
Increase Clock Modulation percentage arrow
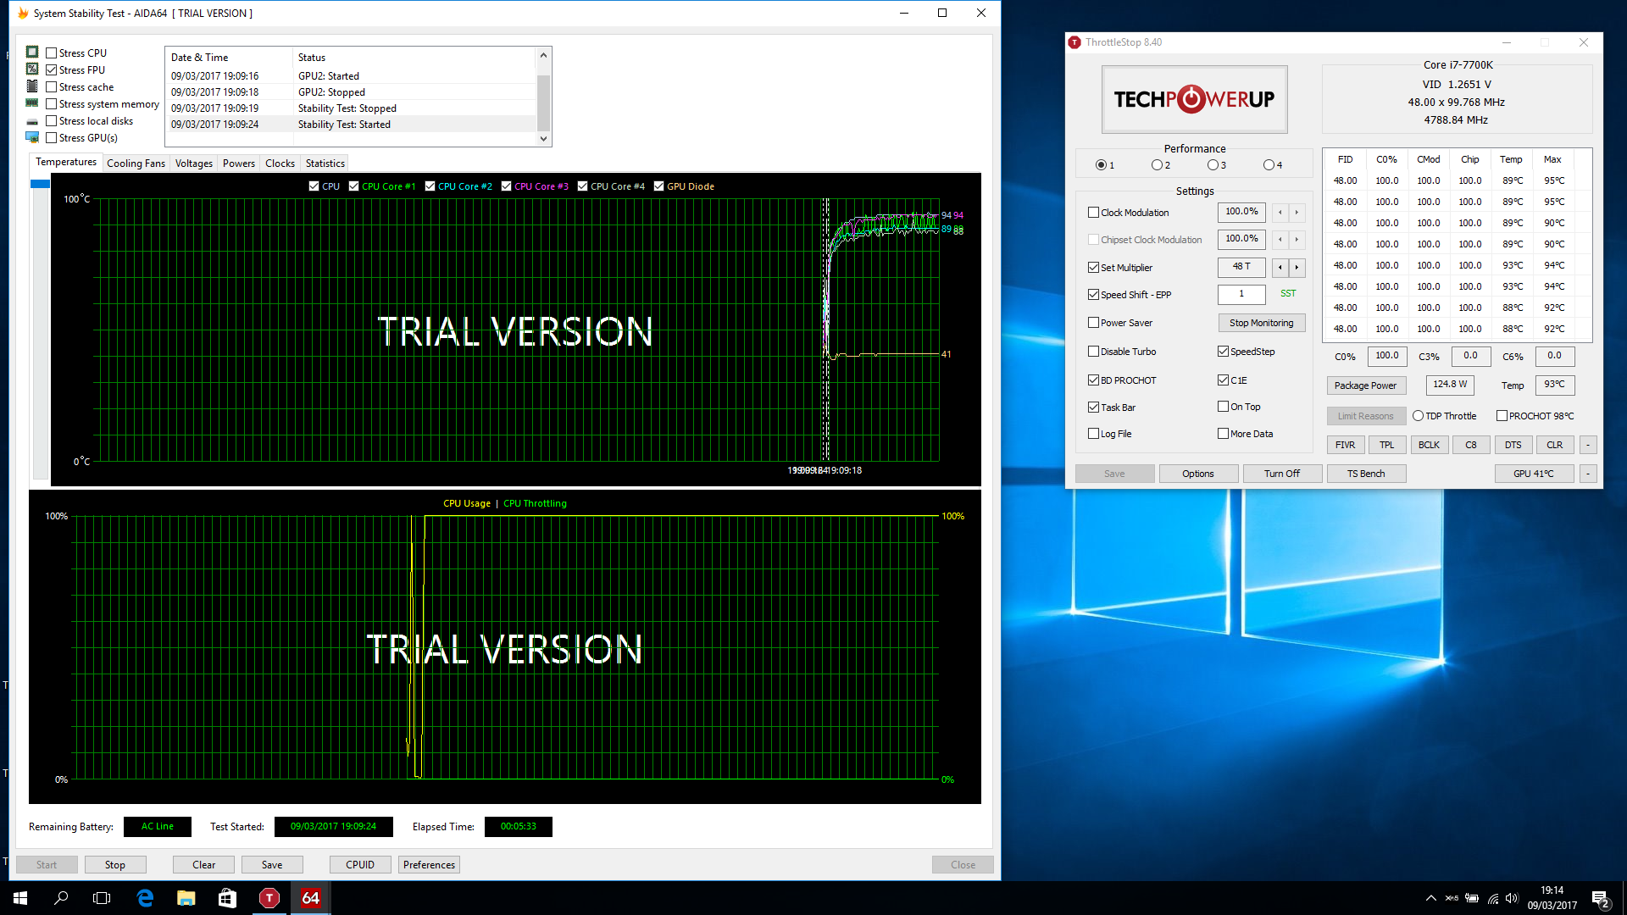click(1297, 213)
